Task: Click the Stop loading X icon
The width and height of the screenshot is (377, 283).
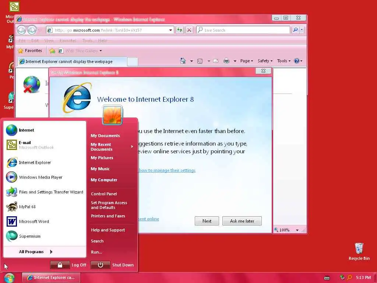Action: click(x=189, y=30)
